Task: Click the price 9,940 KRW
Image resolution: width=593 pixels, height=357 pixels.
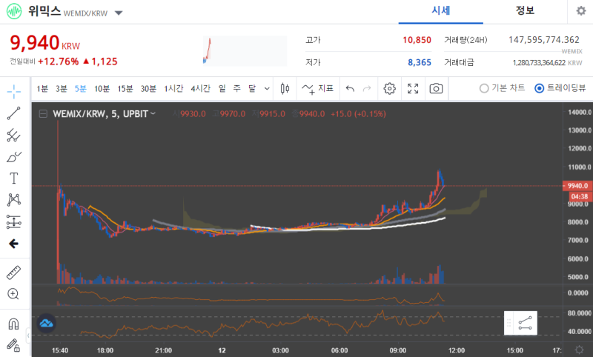Action: (45, 43)
